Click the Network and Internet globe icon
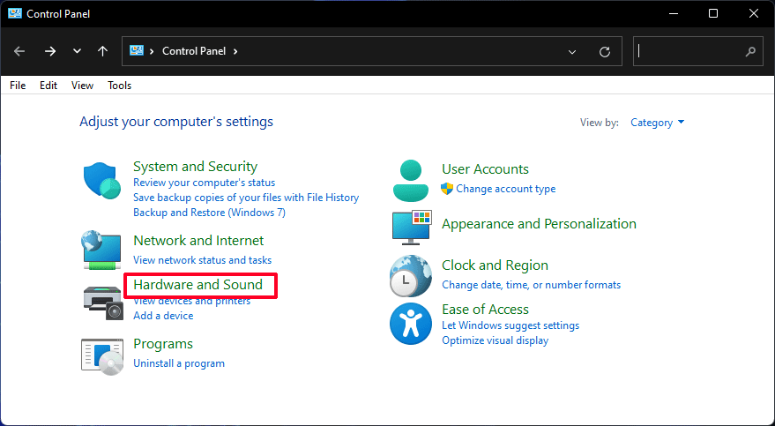The image size is (775, 426). coord(101,250)
